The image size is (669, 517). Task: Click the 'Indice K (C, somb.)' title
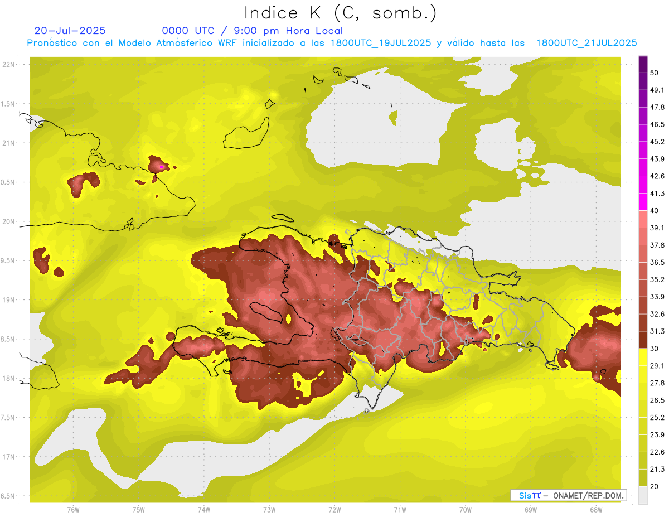[x=341, y=13]
